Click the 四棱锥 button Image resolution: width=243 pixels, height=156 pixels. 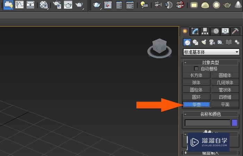225,97
